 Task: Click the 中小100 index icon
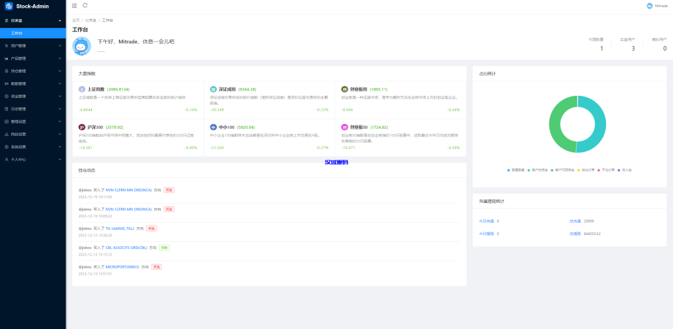[214, 127]
